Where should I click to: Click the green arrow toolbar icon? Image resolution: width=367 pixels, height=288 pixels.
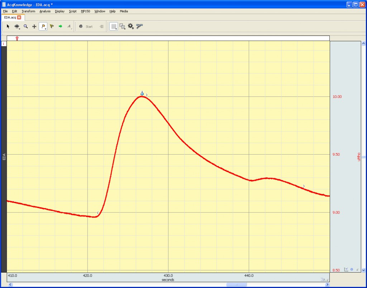[x=60, y=27]
